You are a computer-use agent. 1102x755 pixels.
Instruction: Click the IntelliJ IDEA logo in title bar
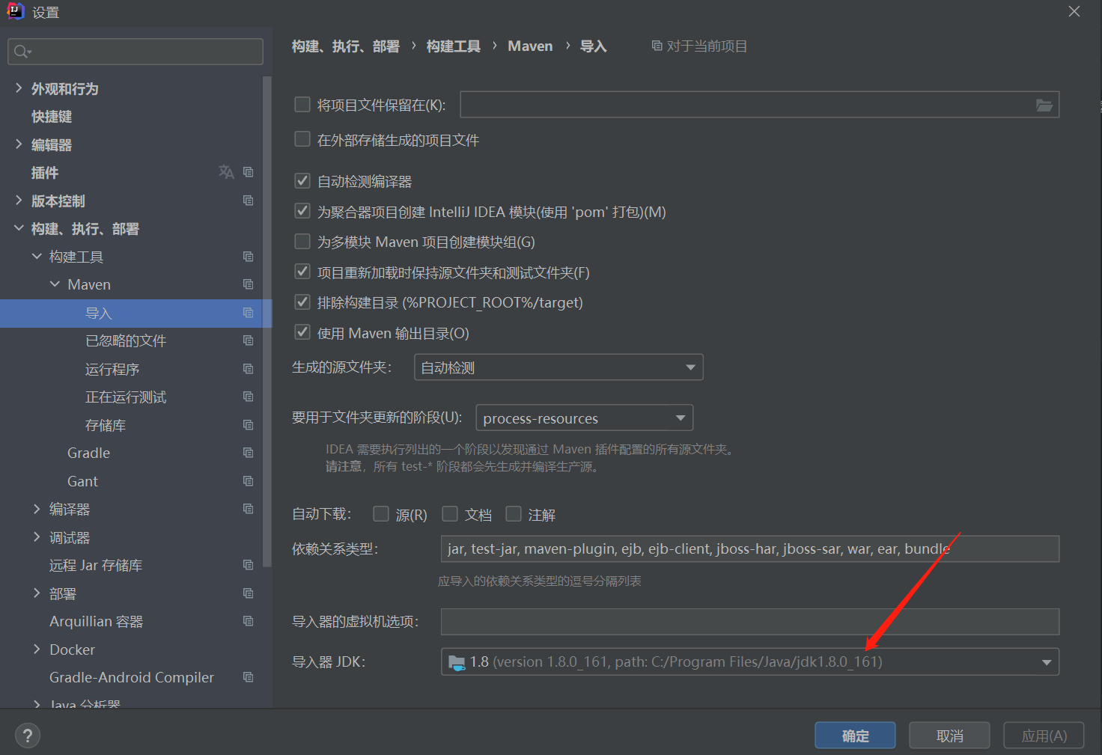[x=15, y=11]
